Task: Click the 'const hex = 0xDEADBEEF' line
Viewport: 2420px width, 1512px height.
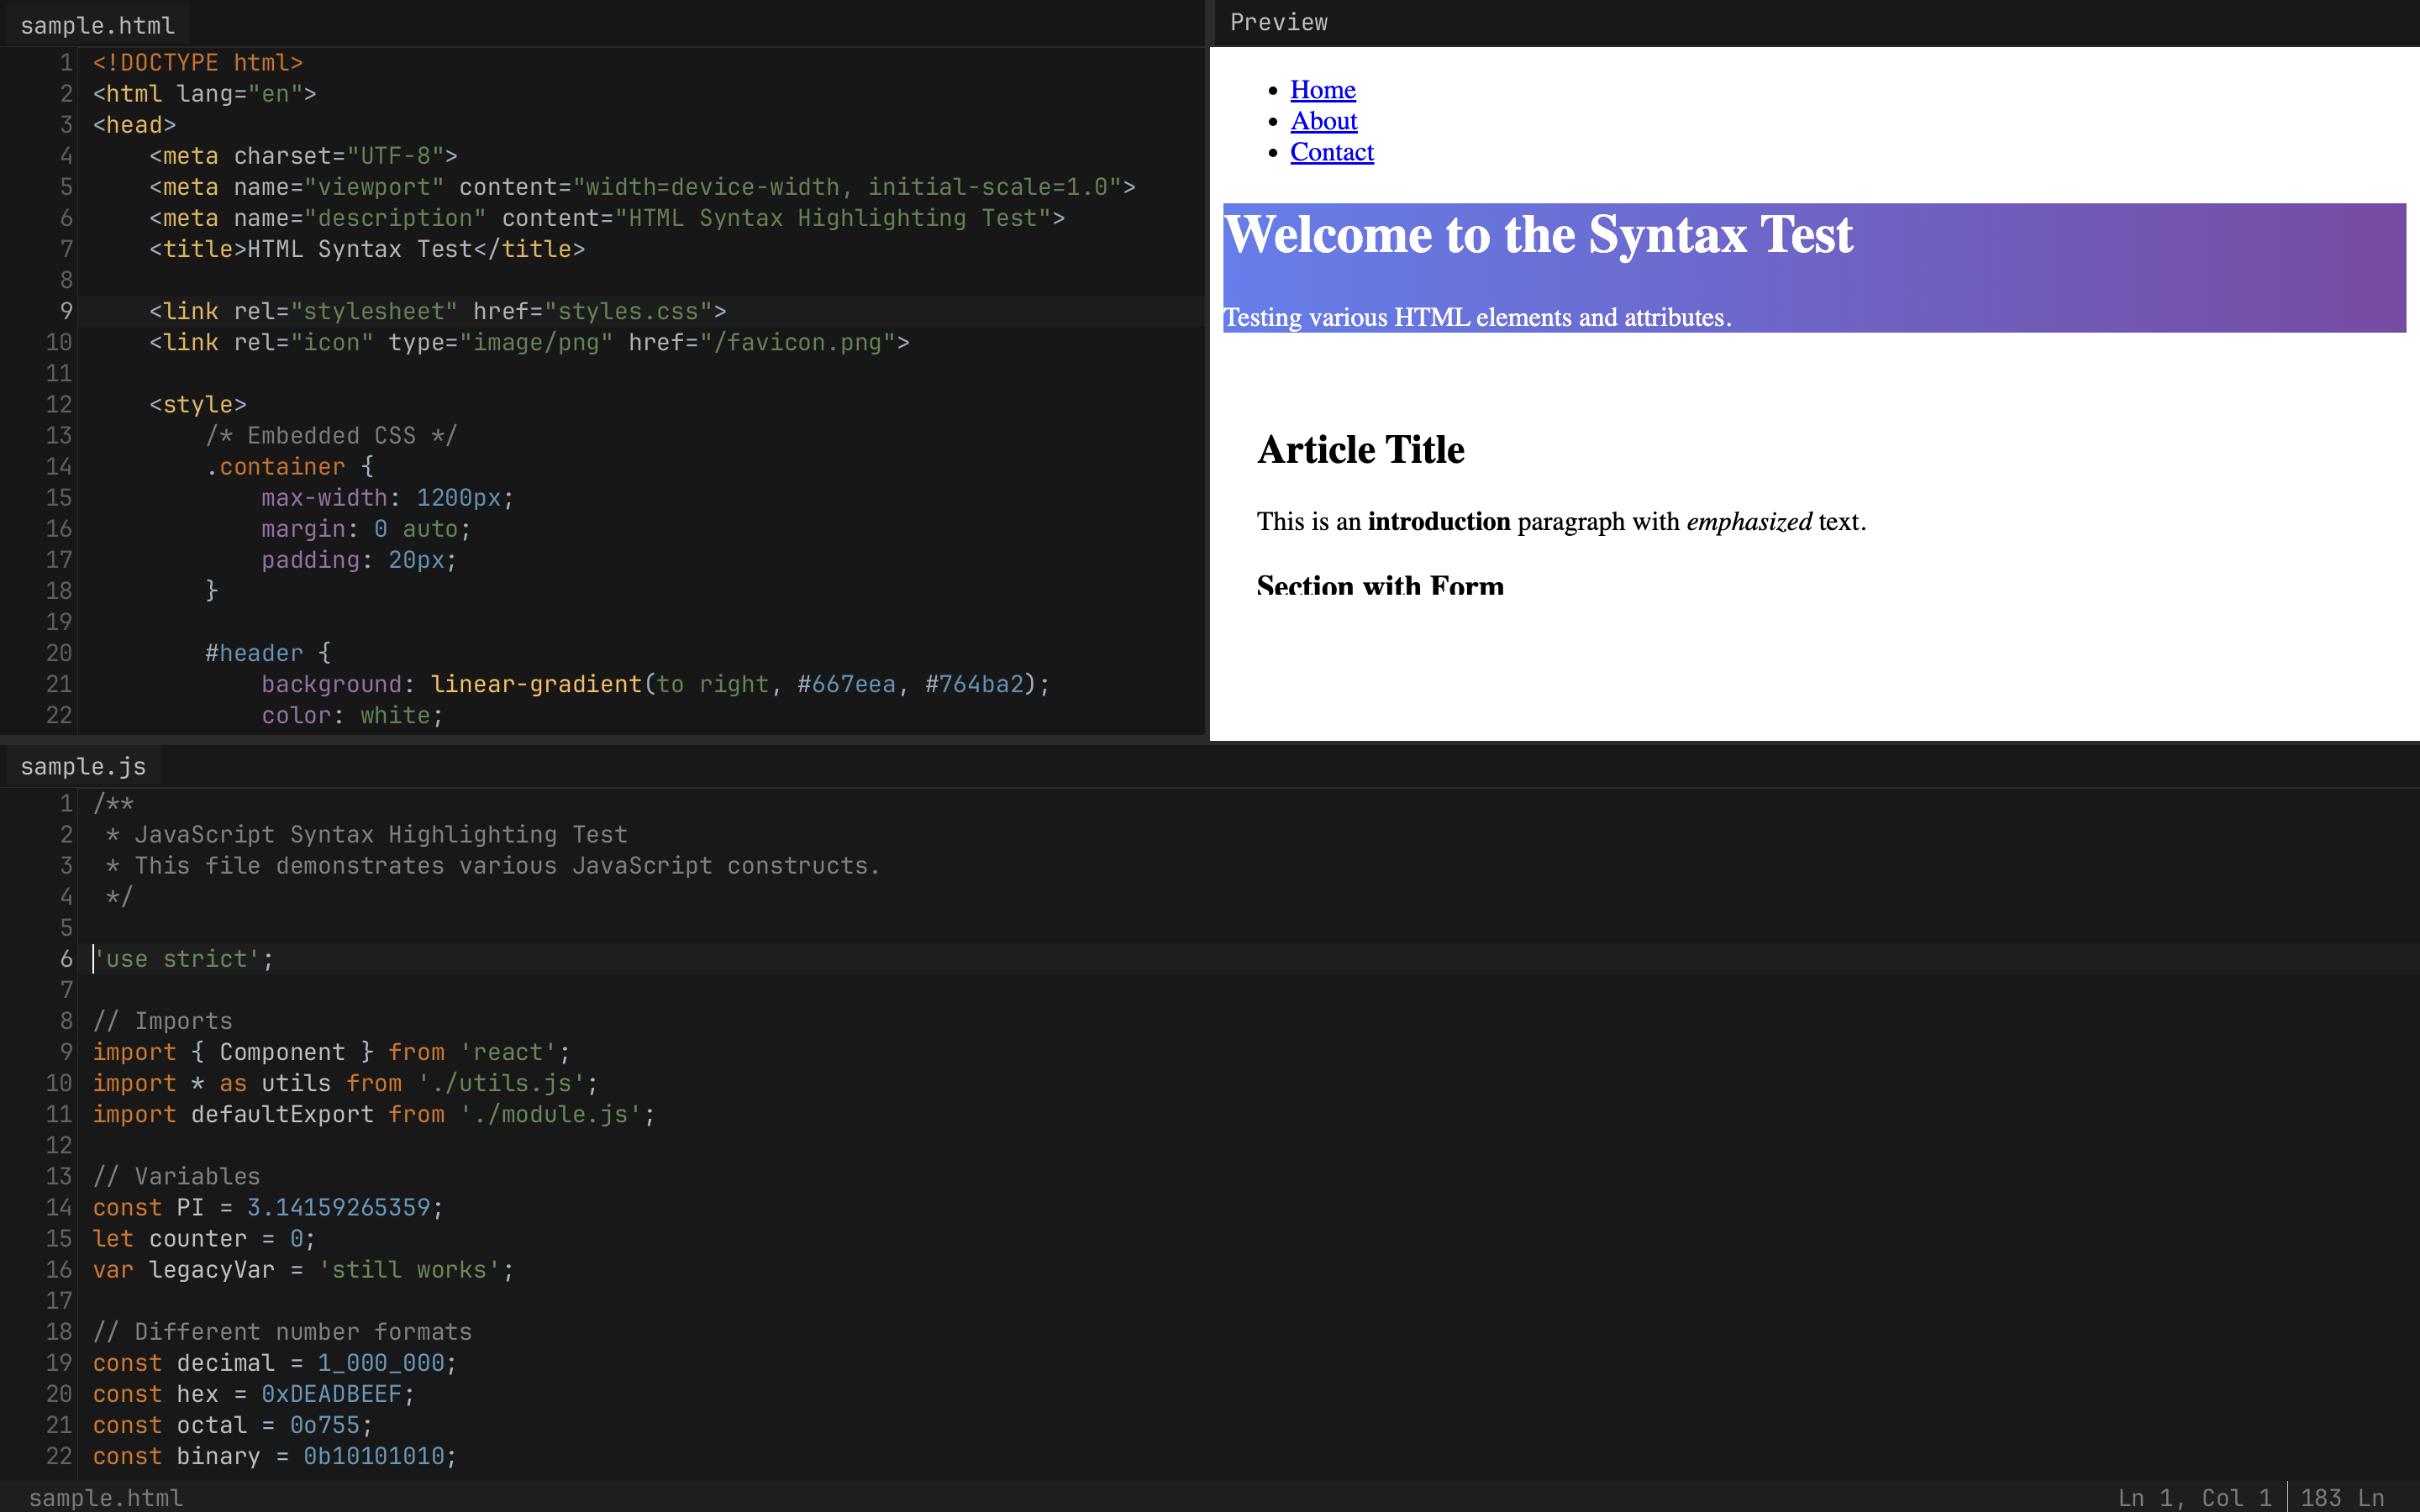Action: (x=253, y=1393)
